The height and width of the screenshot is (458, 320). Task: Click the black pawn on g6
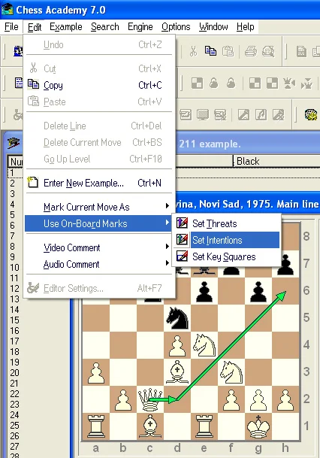tap(258, 291)
